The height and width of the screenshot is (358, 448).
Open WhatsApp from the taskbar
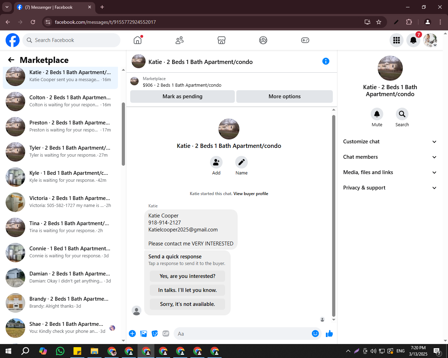click(60, 351)
